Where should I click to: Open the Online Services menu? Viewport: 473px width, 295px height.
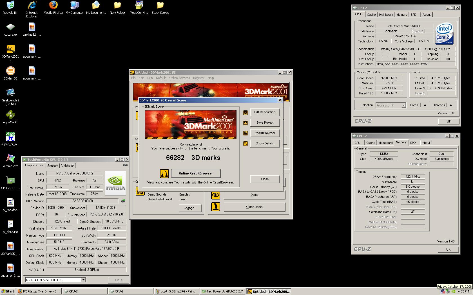coord(179,78)
